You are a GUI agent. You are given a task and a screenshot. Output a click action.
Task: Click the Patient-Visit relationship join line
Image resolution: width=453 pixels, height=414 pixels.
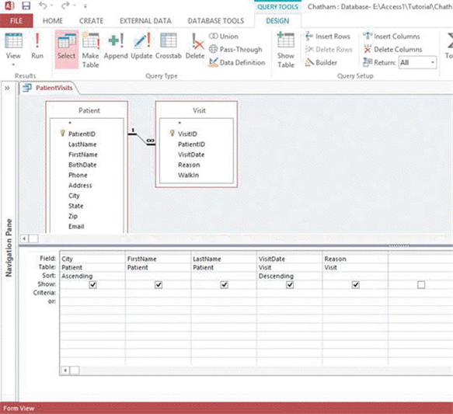(141, 138)
